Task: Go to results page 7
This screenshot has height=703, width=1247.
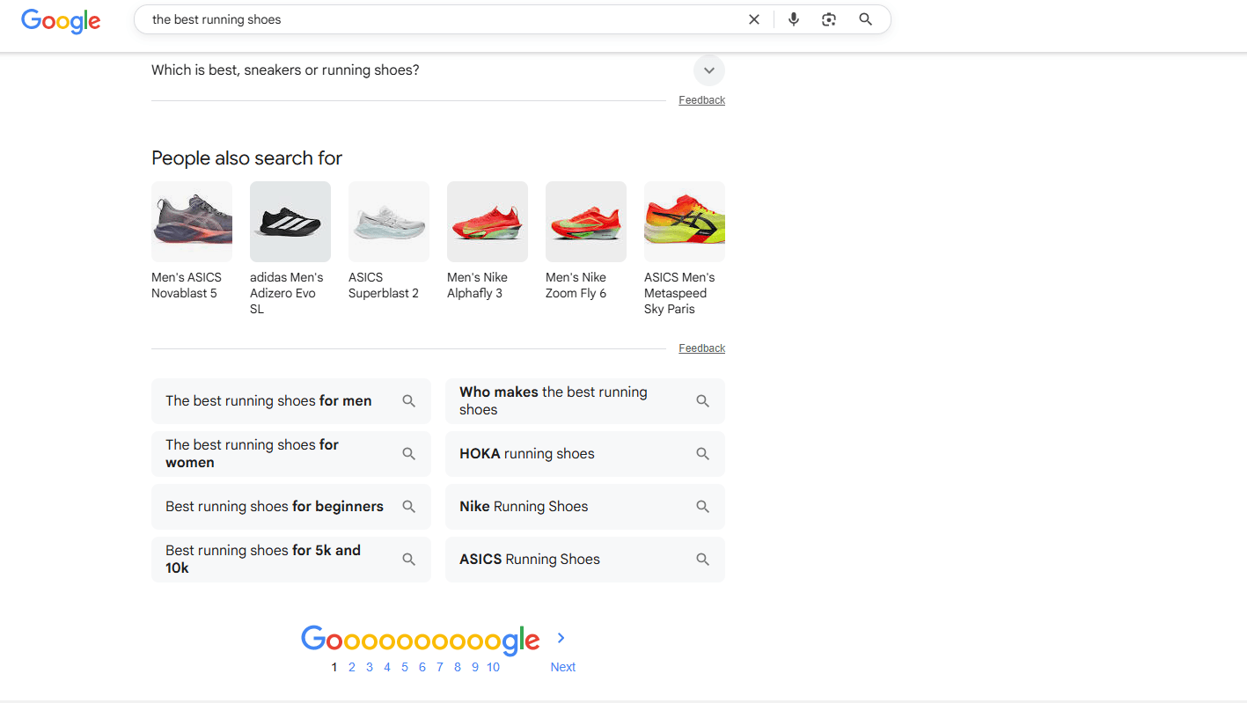Action: (x=440, y=667)
